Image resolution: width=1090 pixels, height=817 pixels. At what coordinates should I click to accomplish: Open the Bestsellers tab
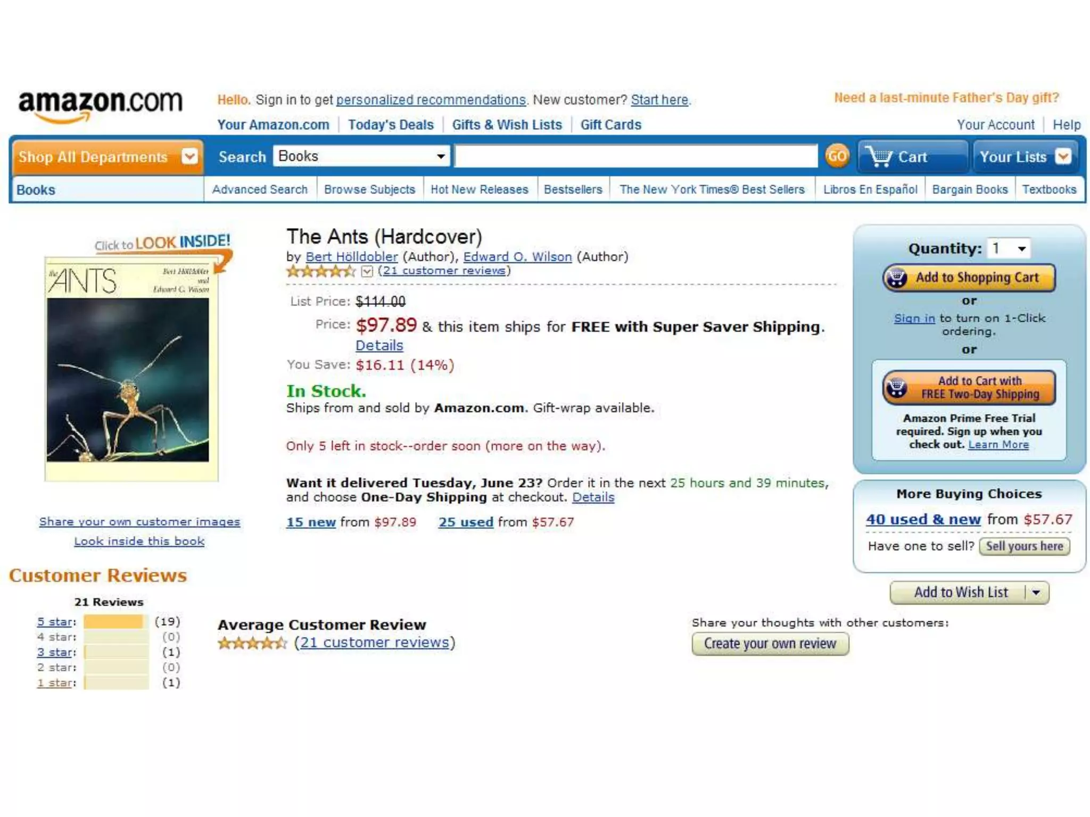click(x=573, y=189)
